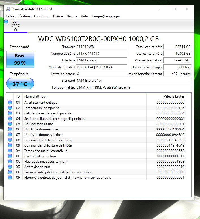200x219 pixels.
Task: Click the Total écriture hôte value 16302 GB
Action: point(177,54)
